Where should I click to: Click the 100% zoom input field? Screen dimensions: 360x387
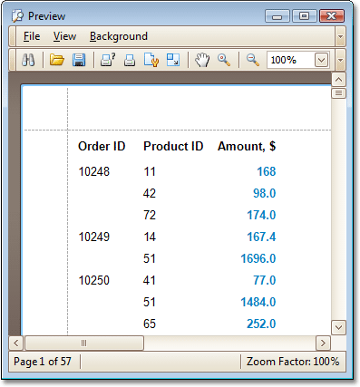tap(291, 60)
